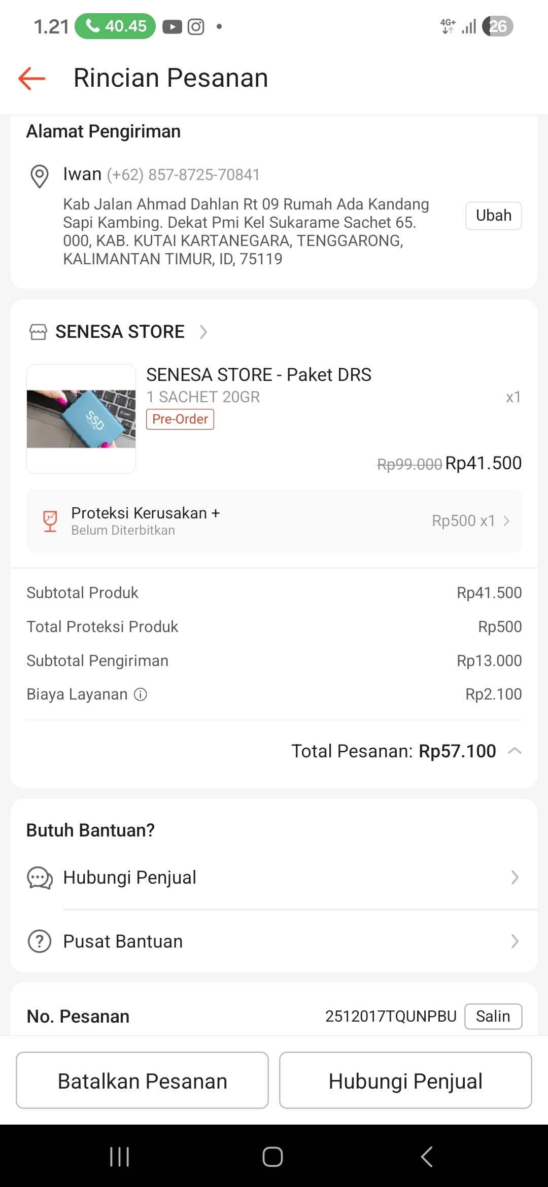Tap the Proteksi Kerusakan glass icon

coord(50,521)
